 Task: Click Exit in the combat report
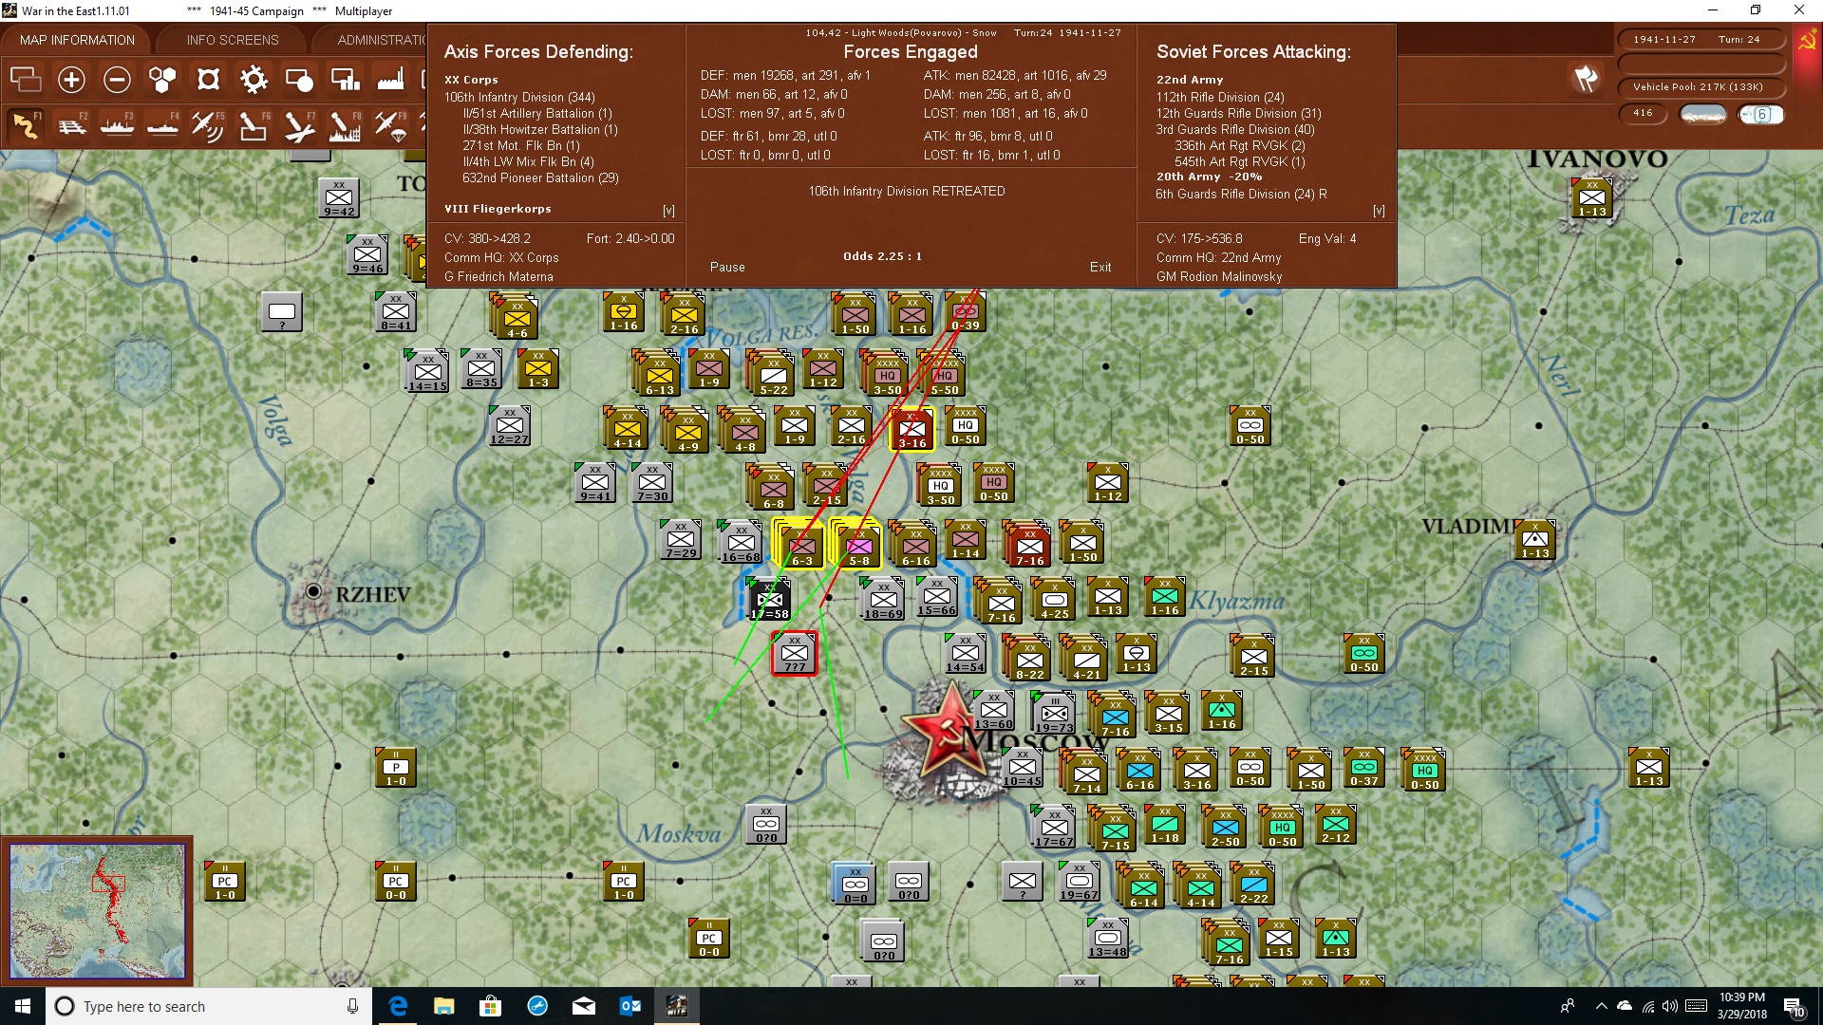[x=1100, y=268]
